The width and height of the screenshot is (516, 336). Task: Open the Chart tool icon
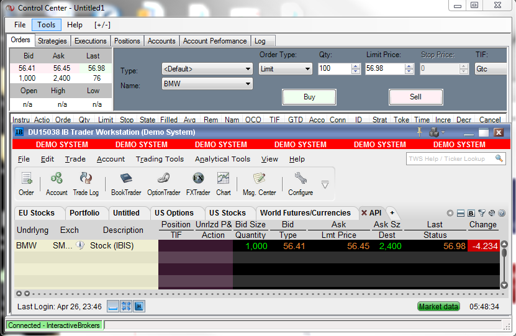coord(224,184)
